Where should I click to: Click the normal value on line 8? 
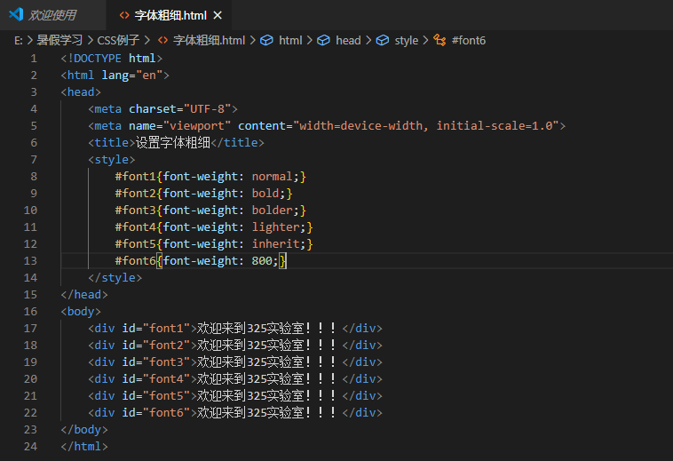(272, 177)
